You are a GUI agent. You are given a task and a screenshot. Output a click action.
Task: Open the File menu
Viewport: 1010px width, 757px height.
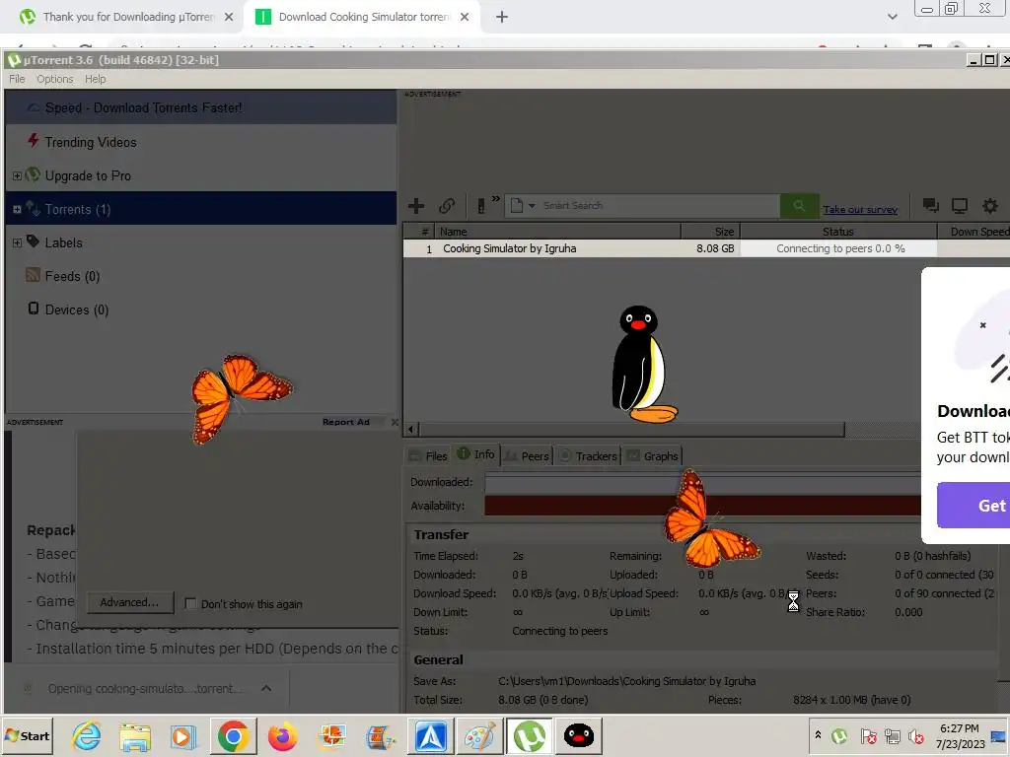click(17, 79)
